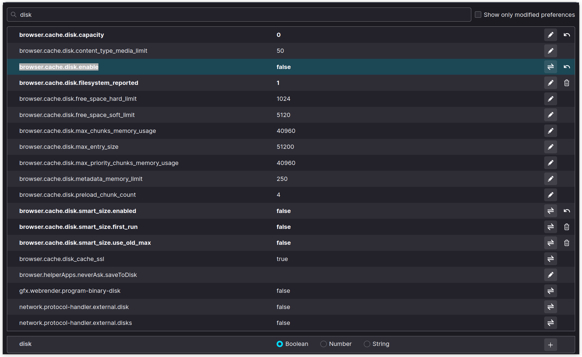Revert browser.cache.disk.smart_size.enabled preference

pyautogui.click(x=567, y=211)
